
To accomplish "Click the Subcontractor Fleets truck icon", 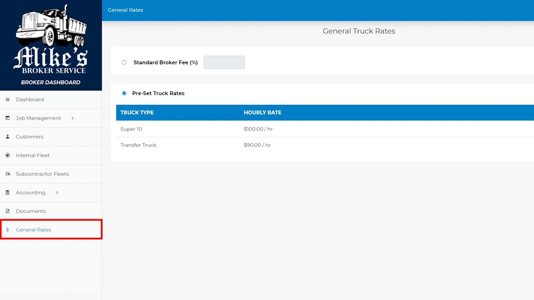I will point(7,174).
